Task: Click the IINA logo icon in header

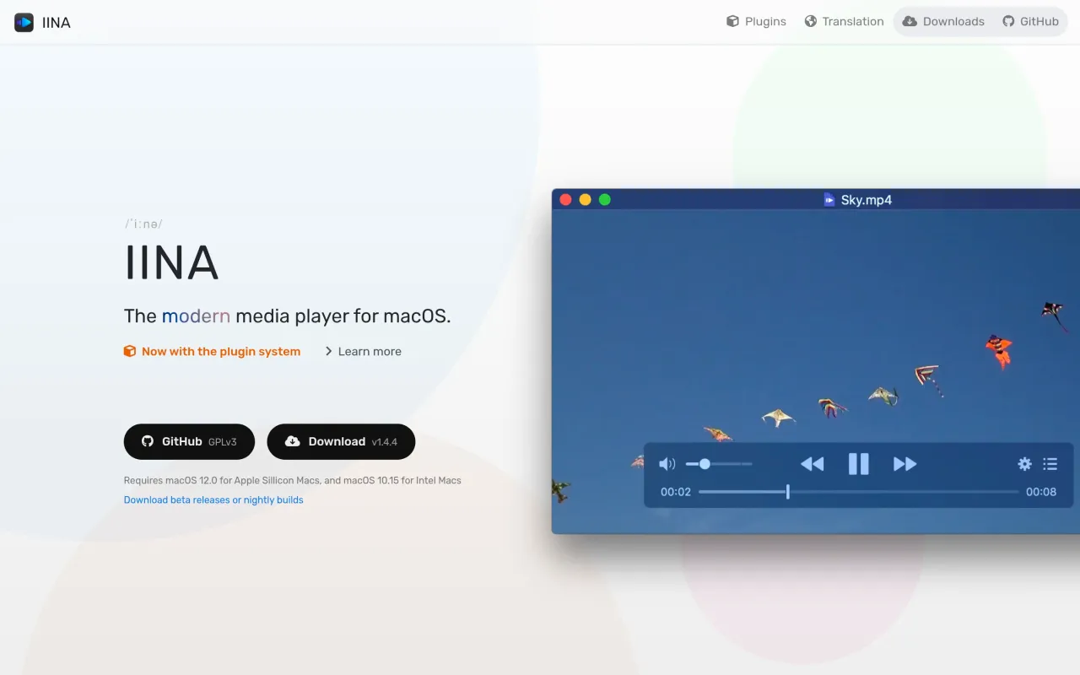Action: (x=24, y=23)
